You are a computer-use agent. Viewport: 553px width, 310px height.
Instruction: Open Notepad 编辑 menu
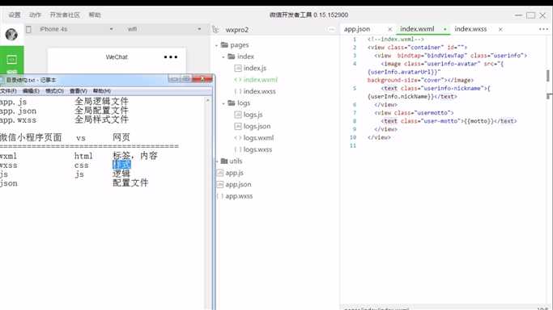[x=31, y=91]
